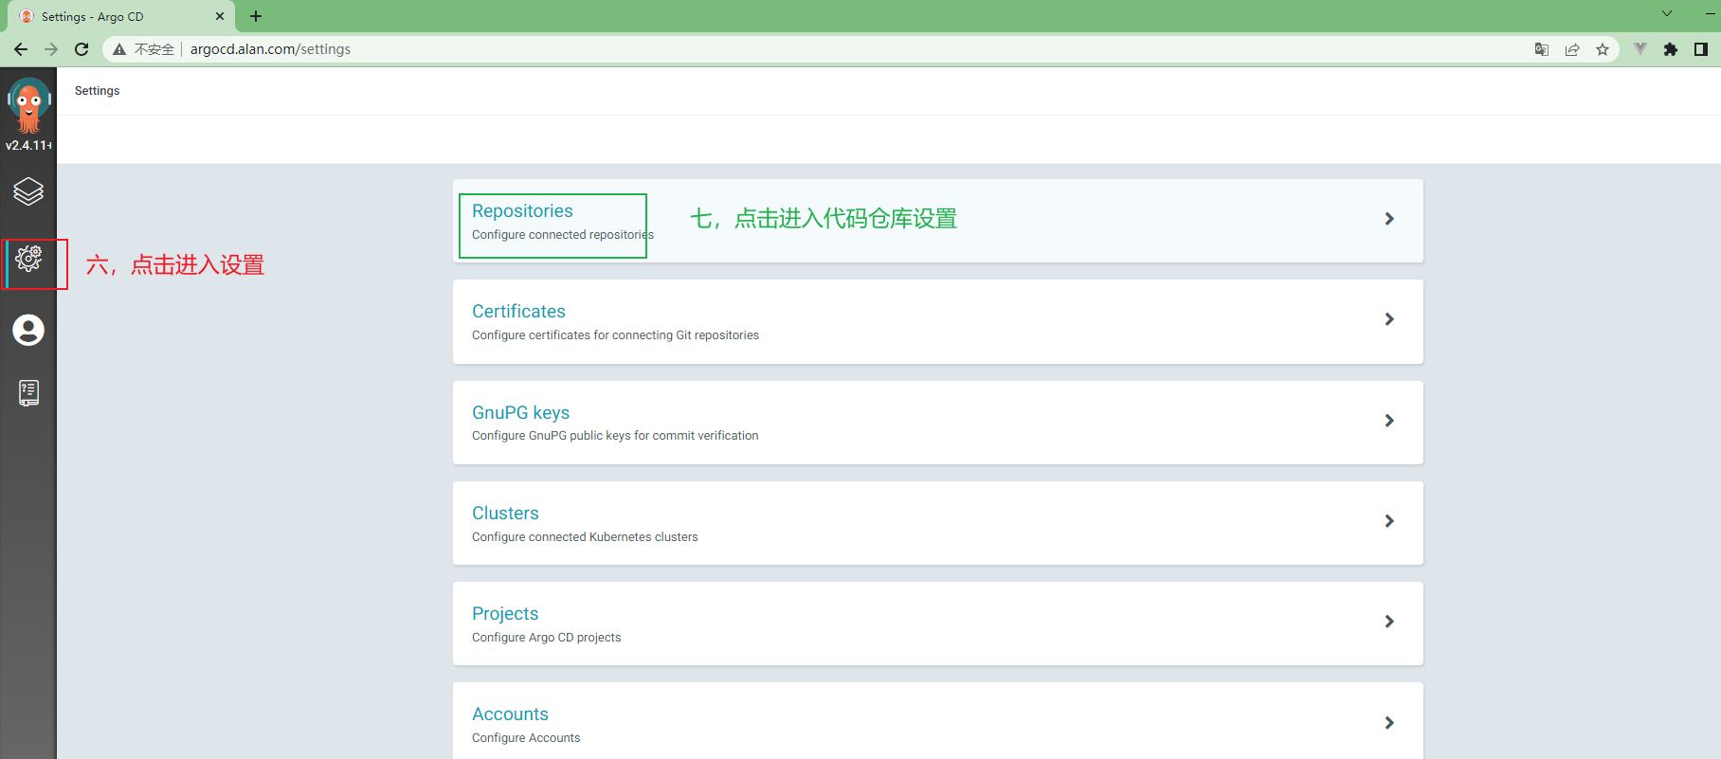Toggle the browser side panel icon
The height and width of the screenshot is (759, 1721).
point(1701,49)
